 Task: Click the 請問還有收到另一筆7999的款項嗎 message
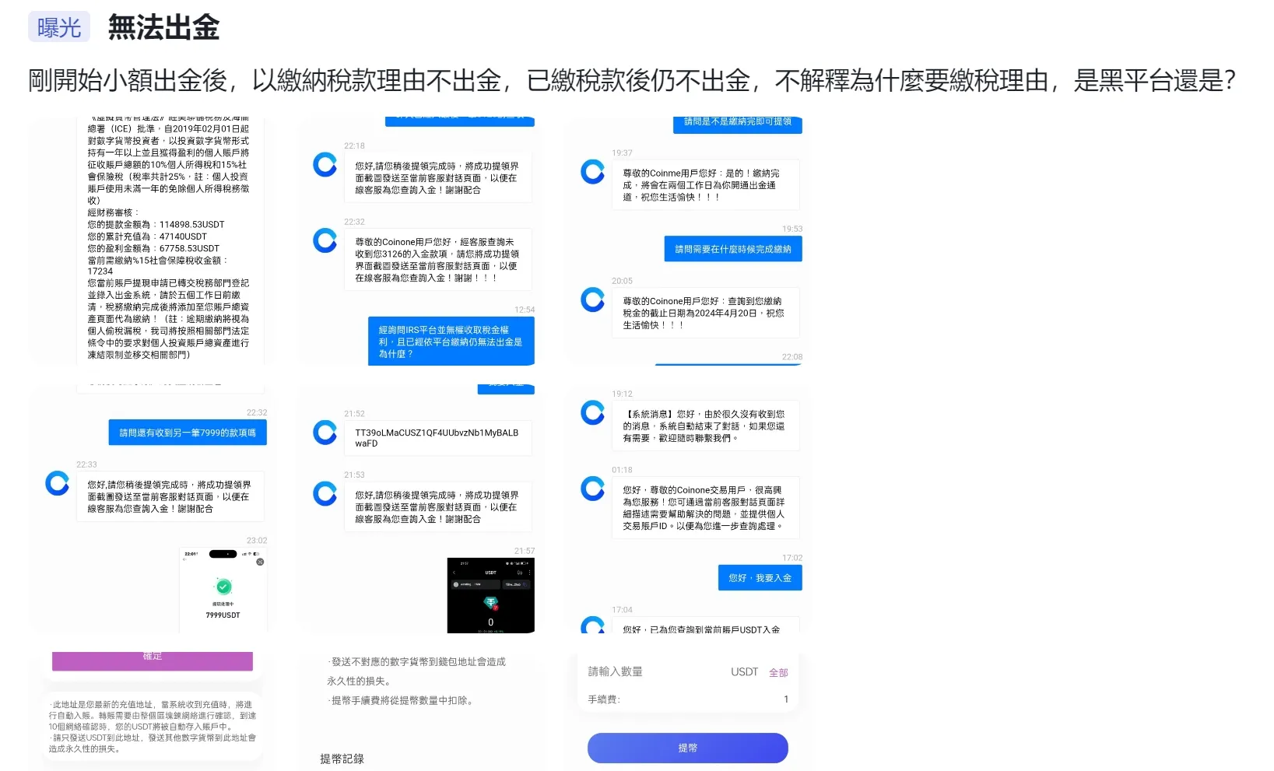188,433
